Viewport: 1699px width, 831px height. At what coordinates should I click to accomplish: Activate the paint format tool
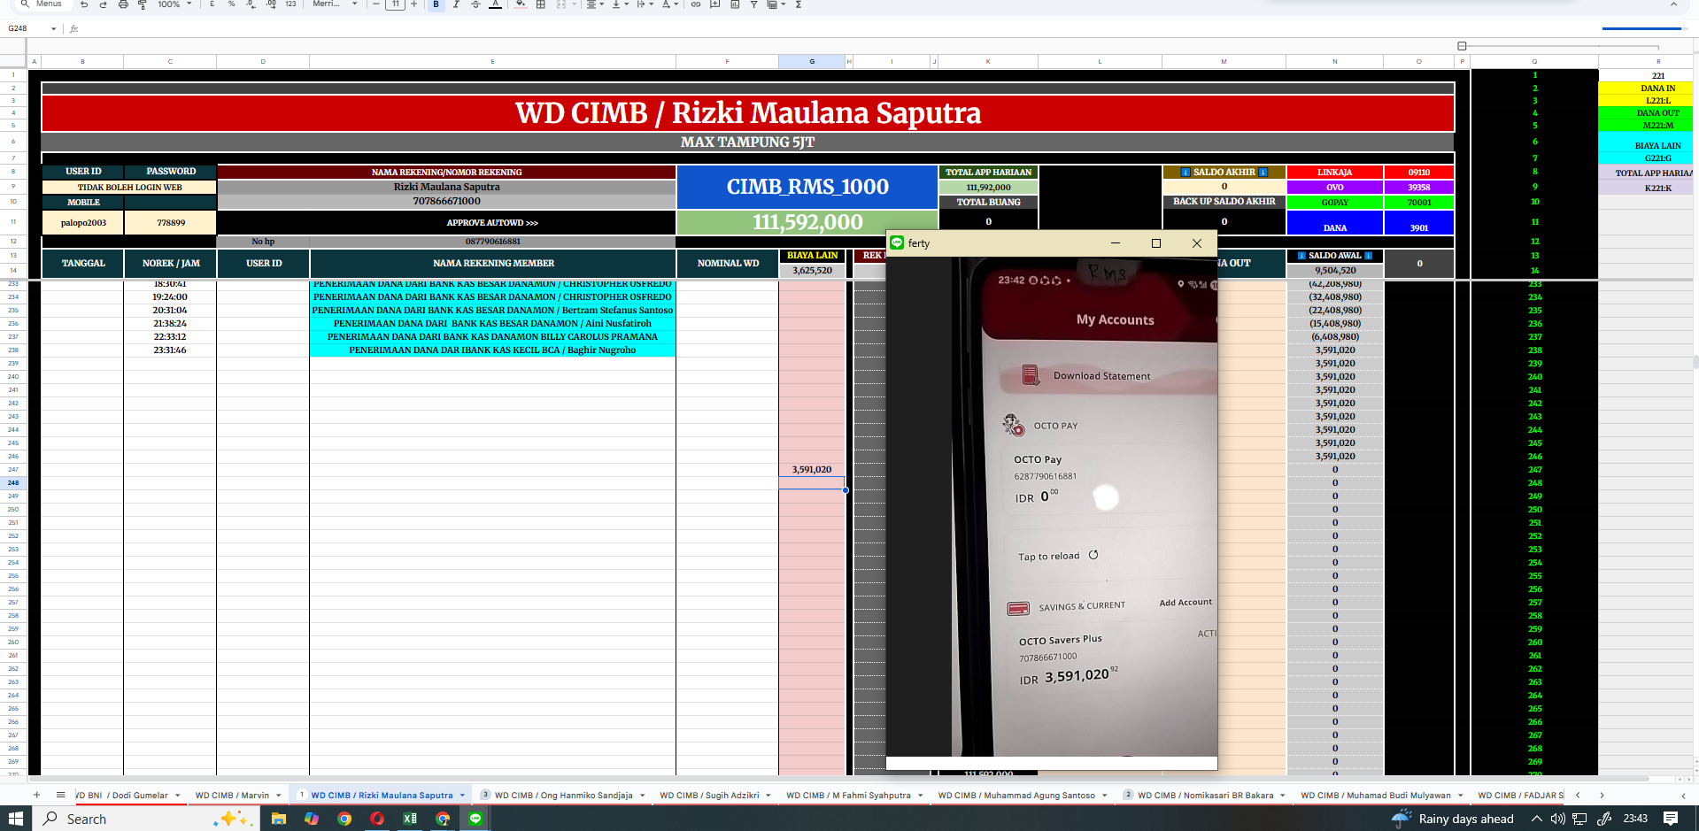(x=142, y=4)
